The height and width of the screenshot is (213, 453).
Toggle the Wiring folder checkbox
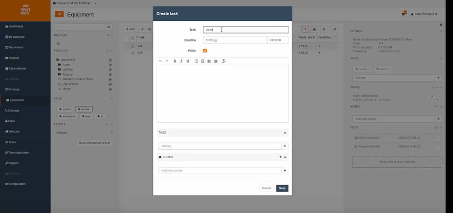point(110,89)
